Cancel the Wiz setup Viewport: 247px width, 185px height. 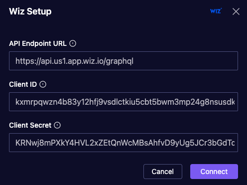[163, 172]
